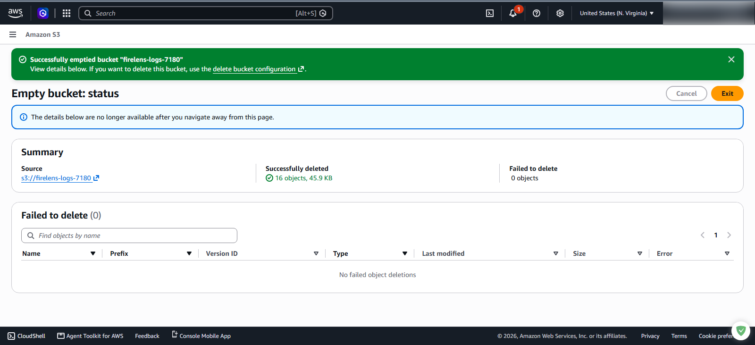This screenshot has height=345, width=755.
Task: Click the Find objects by name field
Action: tap(129, 236)
